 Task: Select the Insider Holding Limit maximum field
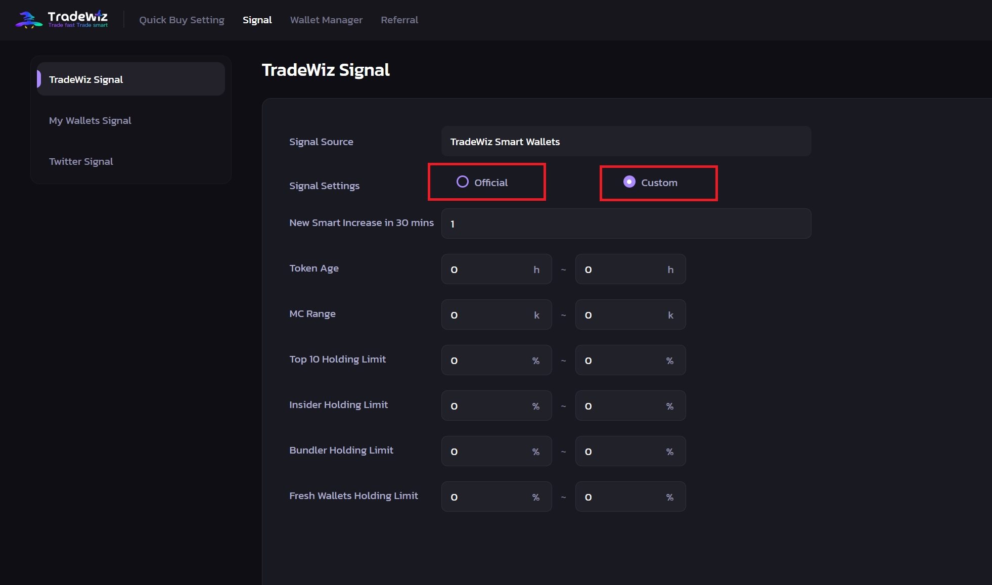tap(630, 406)
